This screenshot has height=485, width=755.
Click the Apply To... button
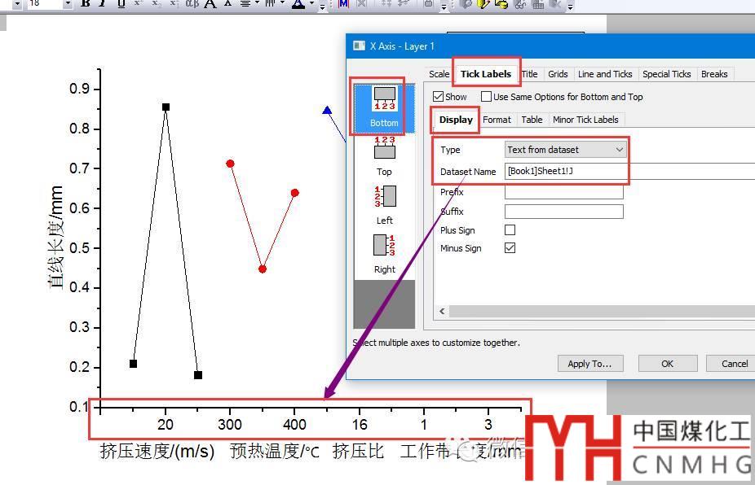click(x=589, y=364)
